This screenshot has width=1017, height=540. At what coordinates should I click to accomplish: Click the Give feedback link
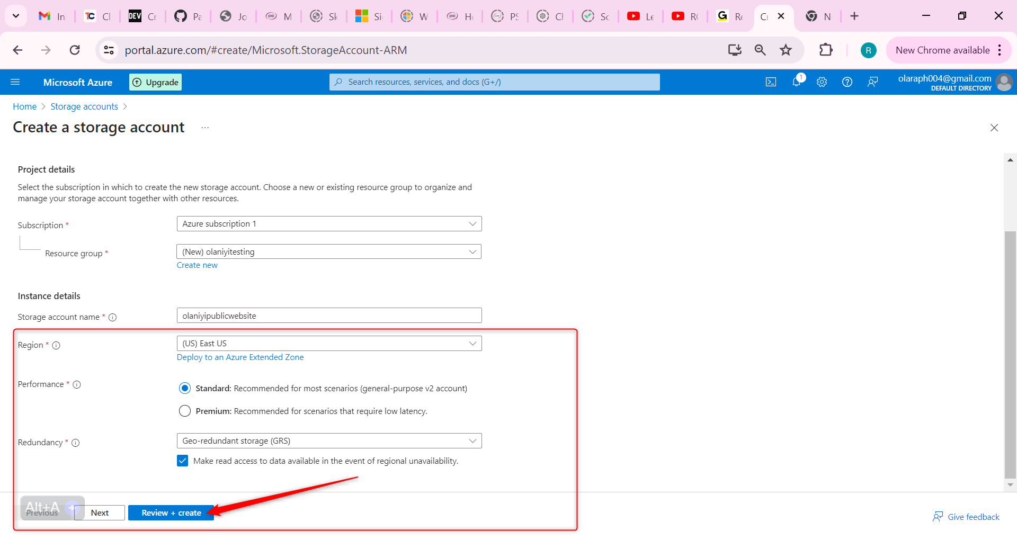pos(967,517)
